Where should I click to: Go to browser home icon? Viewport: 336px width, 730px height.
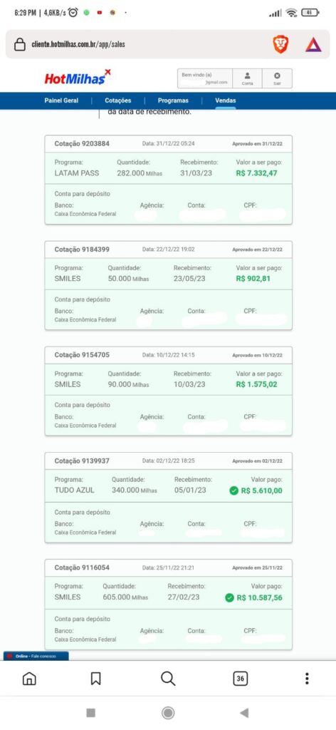point(29,679)
